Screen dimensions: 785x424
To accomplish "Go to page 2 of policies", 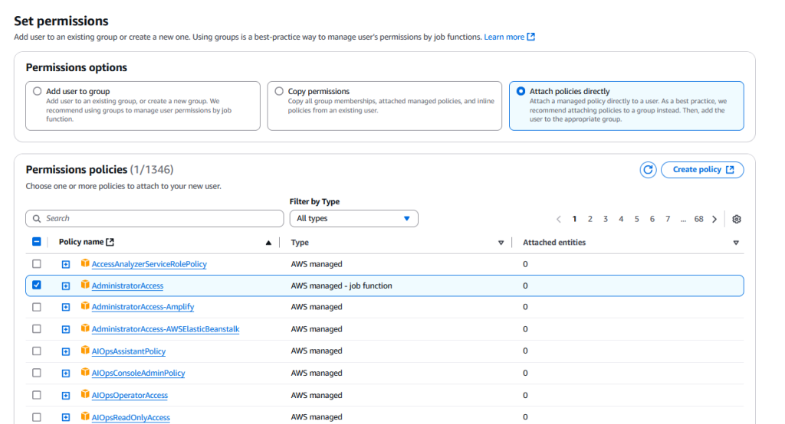I will coord(590,219).
